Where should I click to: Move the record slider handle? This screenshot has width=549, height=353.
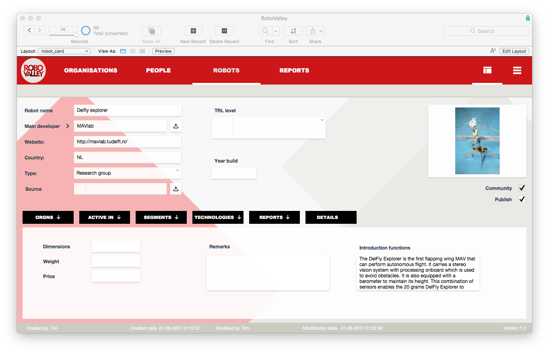coord(76,35)
